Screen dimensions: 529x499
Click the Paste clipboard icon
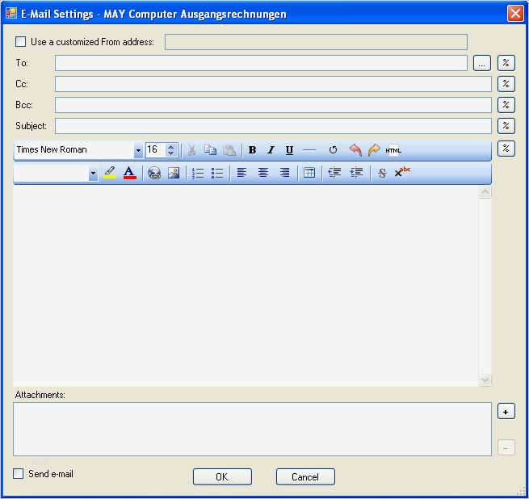[229, 150]
